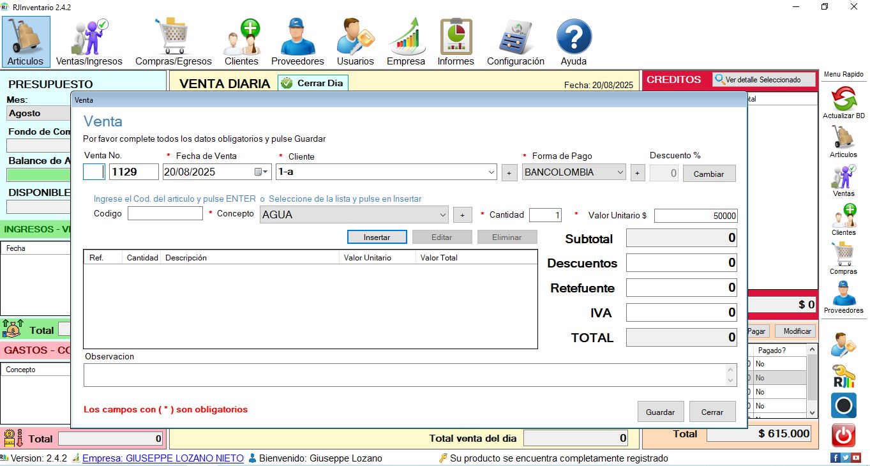The height and width of the screenshot is (466, 870).
Task: Click into the Codigo input field
Action: [165, 214]
